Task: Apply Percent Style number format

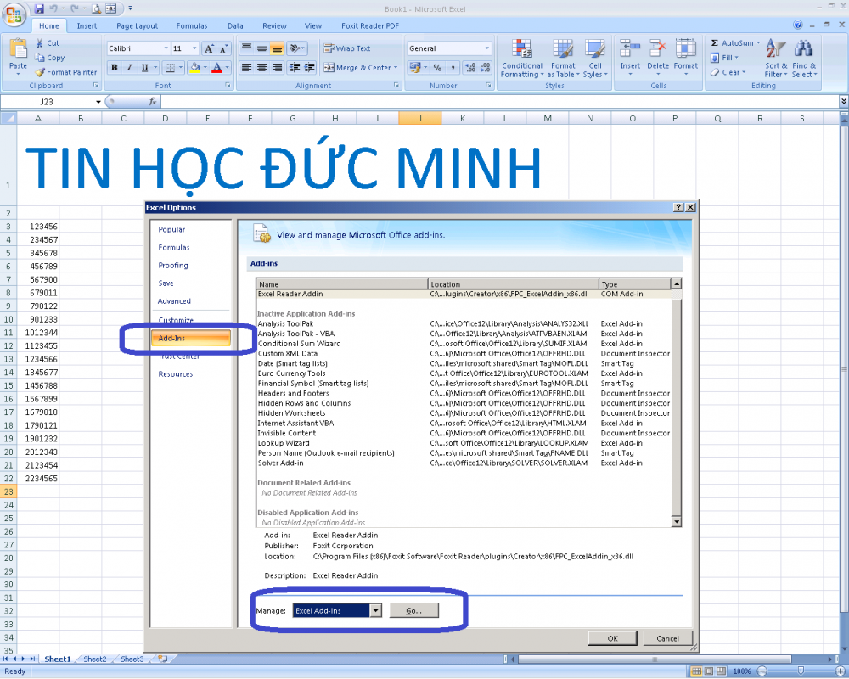Action: (x=437, y=68)
